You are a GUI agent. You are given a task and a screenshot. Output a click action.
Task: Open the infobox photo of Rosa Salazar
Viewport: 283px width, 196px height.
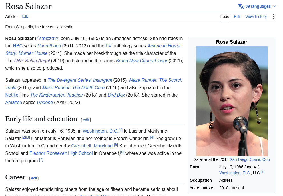(232, 101)
